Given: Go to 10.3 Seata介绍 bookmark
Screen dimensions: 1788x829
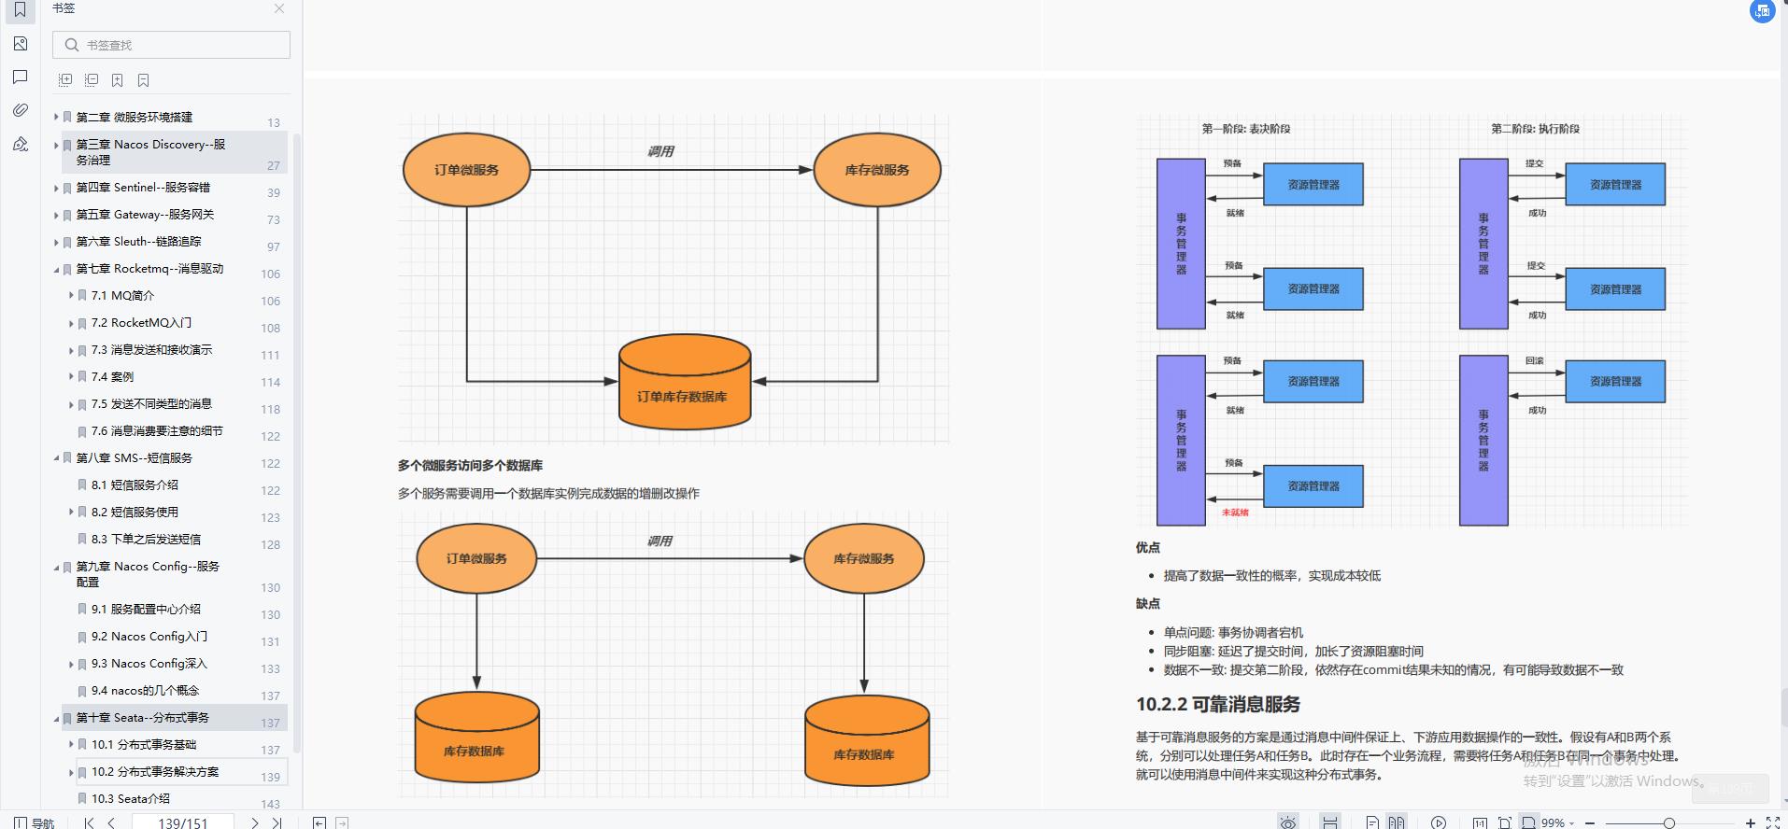Looking at the screenshot, I should click(x=131, y=799).
